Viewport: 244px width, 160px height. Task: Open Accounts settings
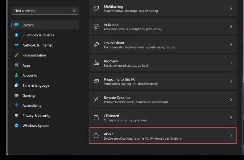click(x=30, y=76)
